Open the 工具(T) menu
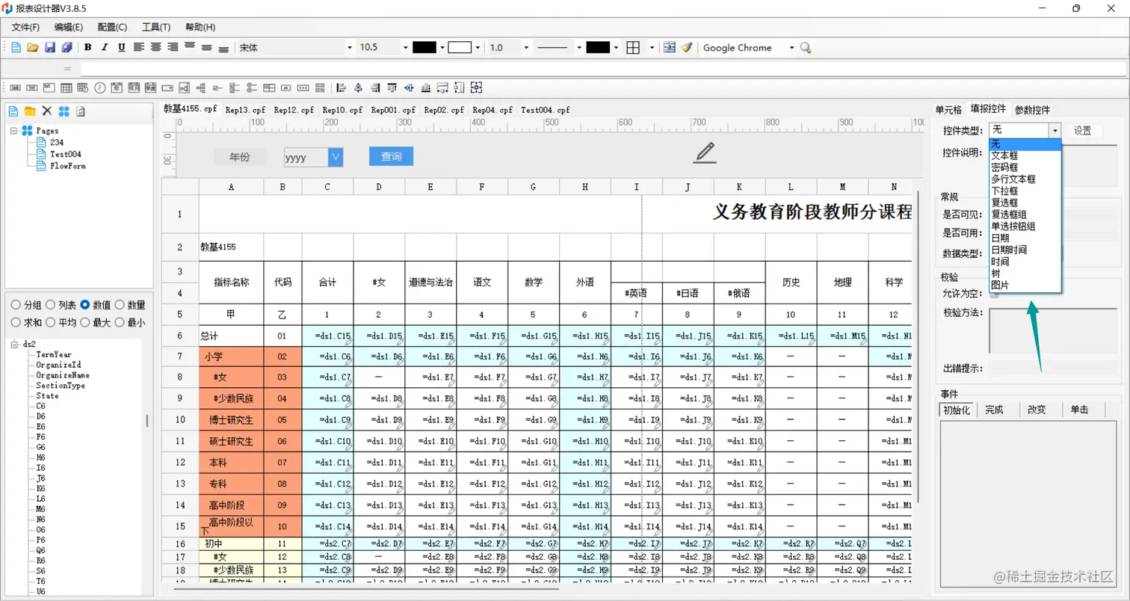 click(x=156, y=27)
